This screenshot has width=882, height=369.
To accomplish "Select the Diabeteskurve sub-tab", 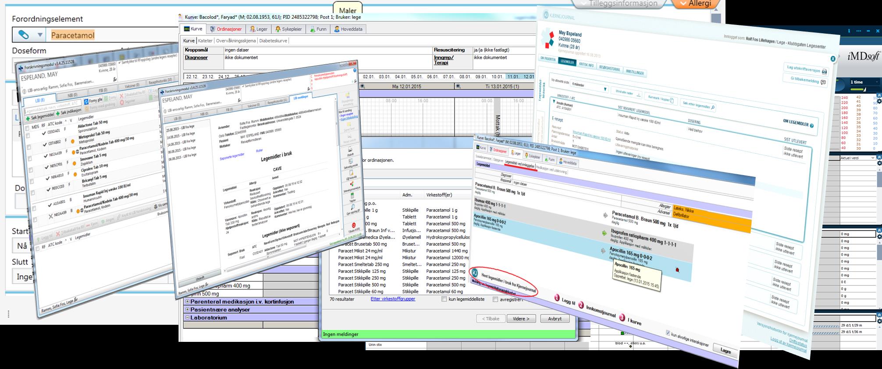I will click(273, 41).
